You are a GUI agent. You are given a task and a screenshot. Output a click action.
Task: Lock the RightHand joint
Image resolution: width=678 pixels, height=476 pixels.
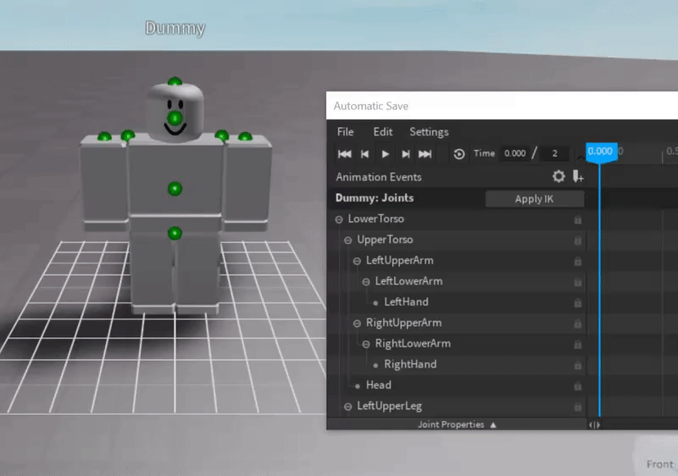[578, 365]
